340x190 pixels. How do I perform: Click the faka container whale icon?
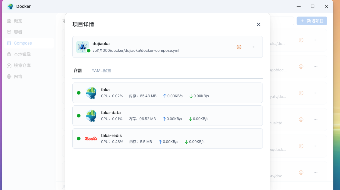[x=91, y=93]
